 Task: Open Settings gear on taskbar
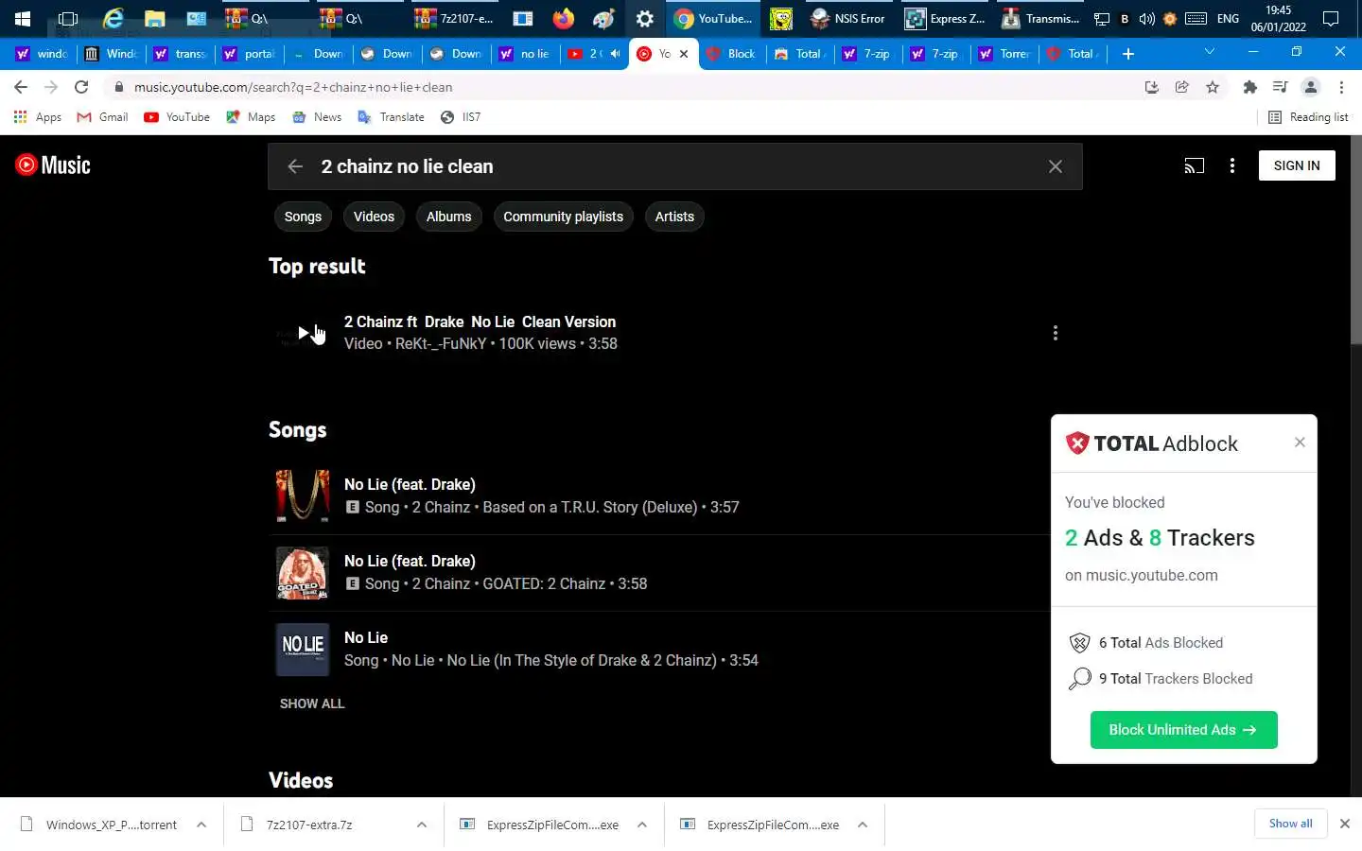[x=645, y=18]
